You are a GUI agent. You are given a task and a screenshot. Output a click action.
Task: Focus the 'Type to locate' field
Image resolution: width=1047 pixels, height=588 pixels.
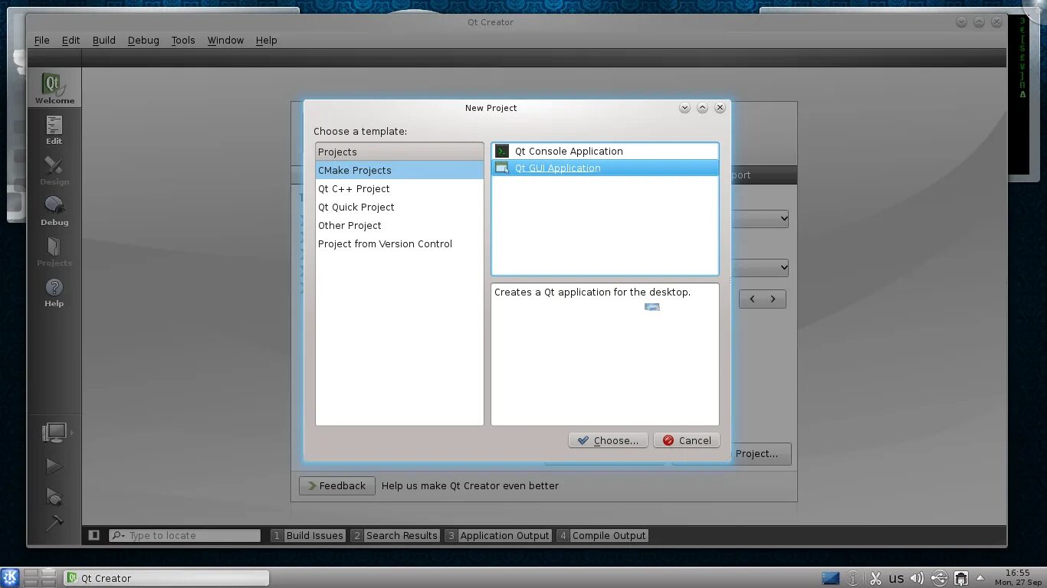pyautogui.click(x=185, y=535)
